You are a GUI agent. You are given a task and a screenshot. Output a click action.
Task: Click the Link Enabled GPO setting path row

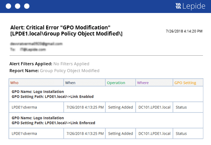pyautogui.click(x=106, y=94)
